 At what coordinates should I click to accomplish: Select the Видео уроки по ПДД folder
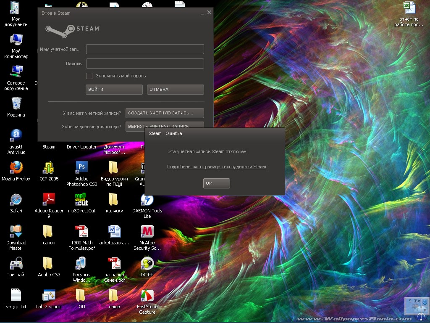[x=114, y=174]
